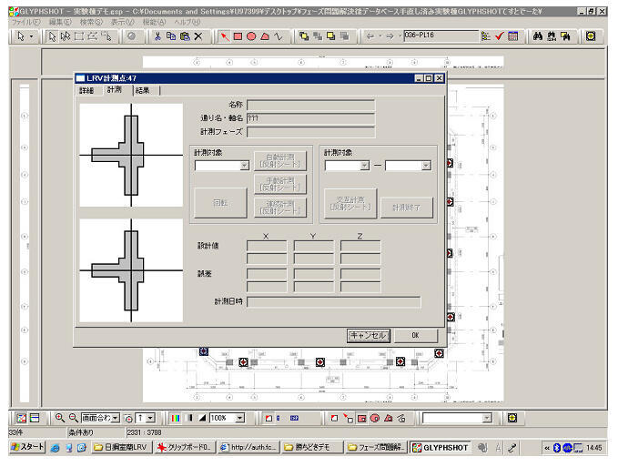This screenshot has width=618, height=467.
Task: Open the 100% zoom percentage dropdown
Action: 240,418
